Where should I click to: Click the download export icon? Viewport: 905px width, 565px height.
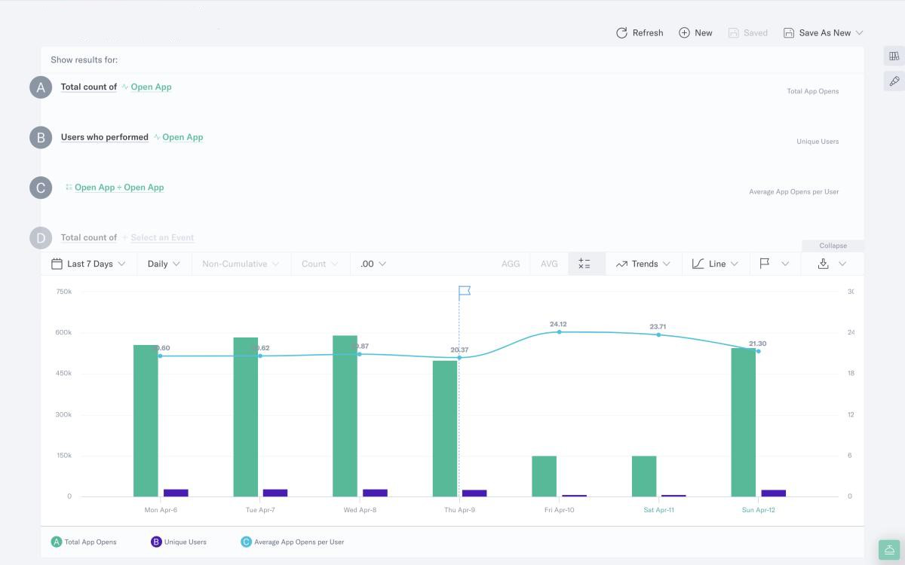824,264
